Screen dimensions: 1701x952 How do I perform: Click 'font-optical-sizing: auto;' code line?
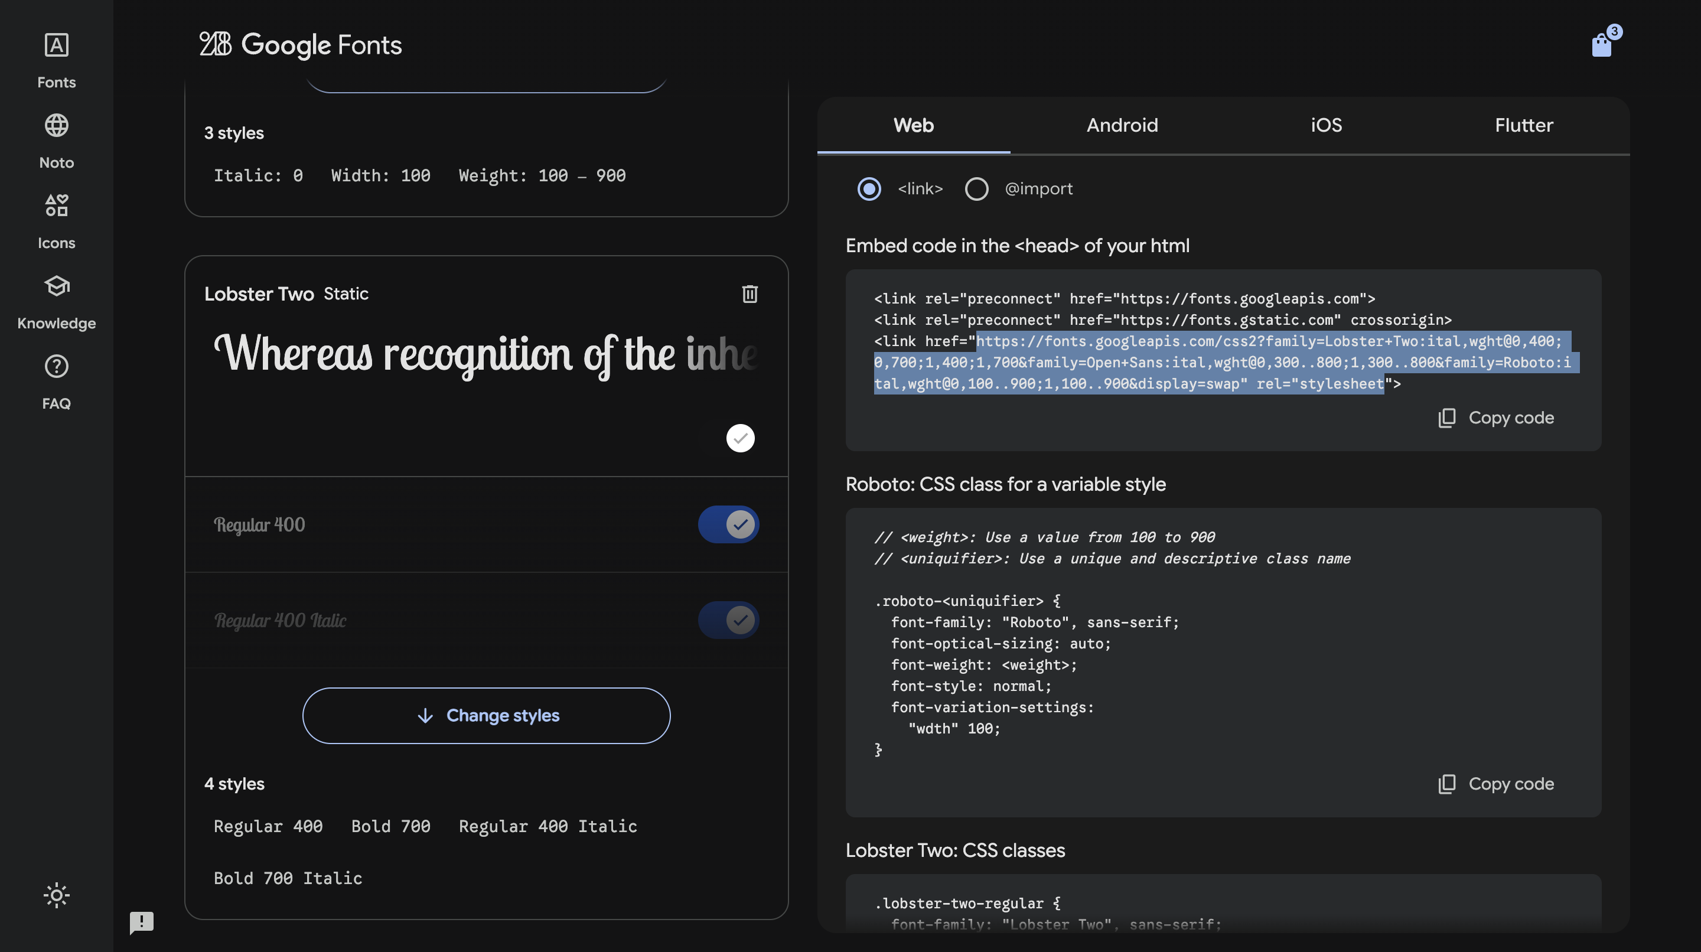pos(1001,644)
